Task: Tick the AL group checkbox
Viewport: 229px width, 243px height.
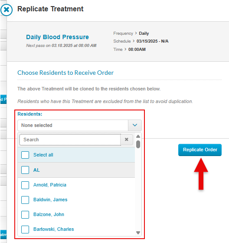Action: click(x=25, y=170)
